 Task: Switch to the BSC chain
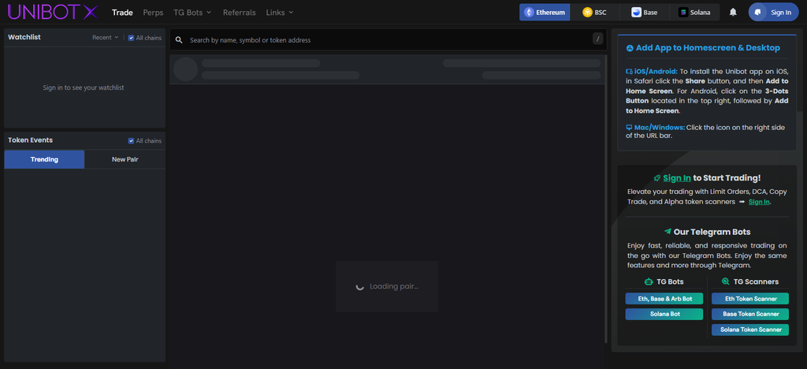click(x=594, y=13)
